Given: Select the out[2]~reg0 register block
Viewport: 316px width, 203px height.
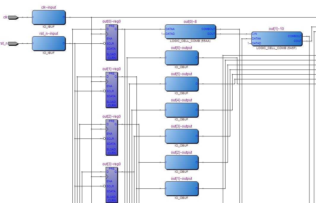Looking at the screenshot, I should pyautogui.click(x=112, y=138).
